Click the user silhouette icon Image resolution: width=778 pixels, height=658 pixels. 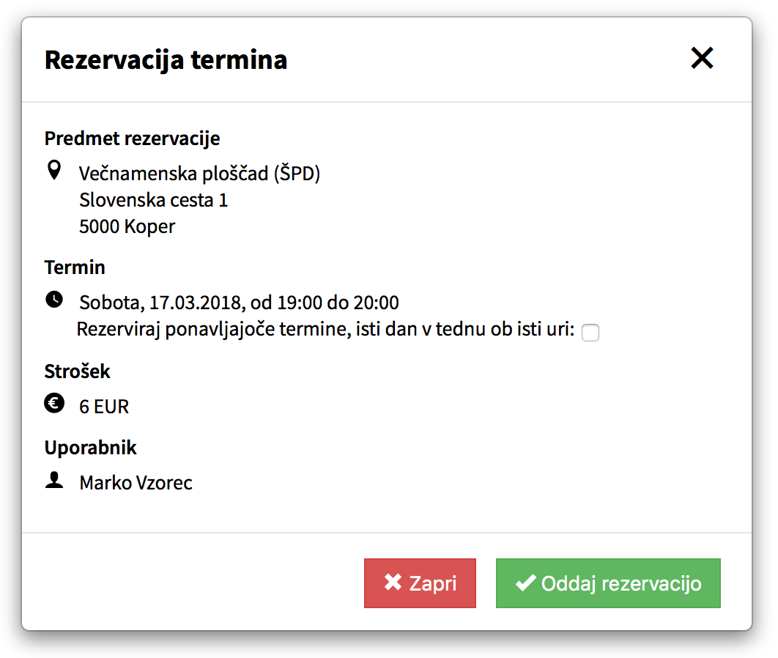[x=53, y=481]
